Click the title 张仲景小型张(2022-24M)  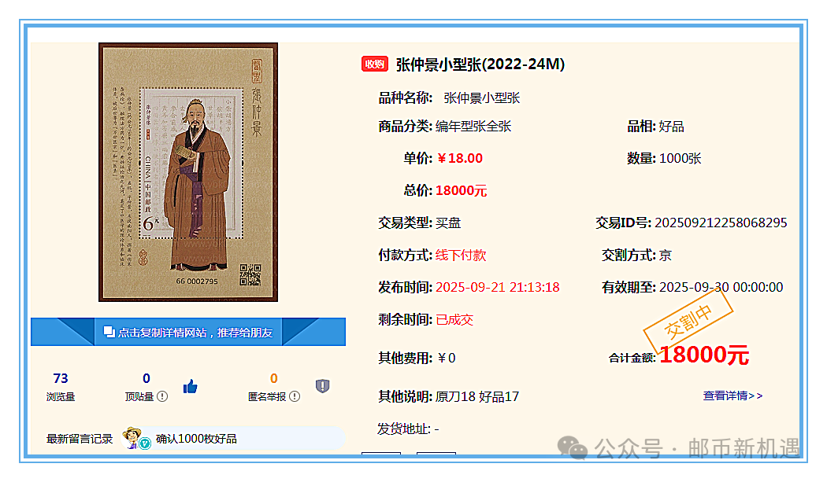pyautogui.click(x=480, y=64)
